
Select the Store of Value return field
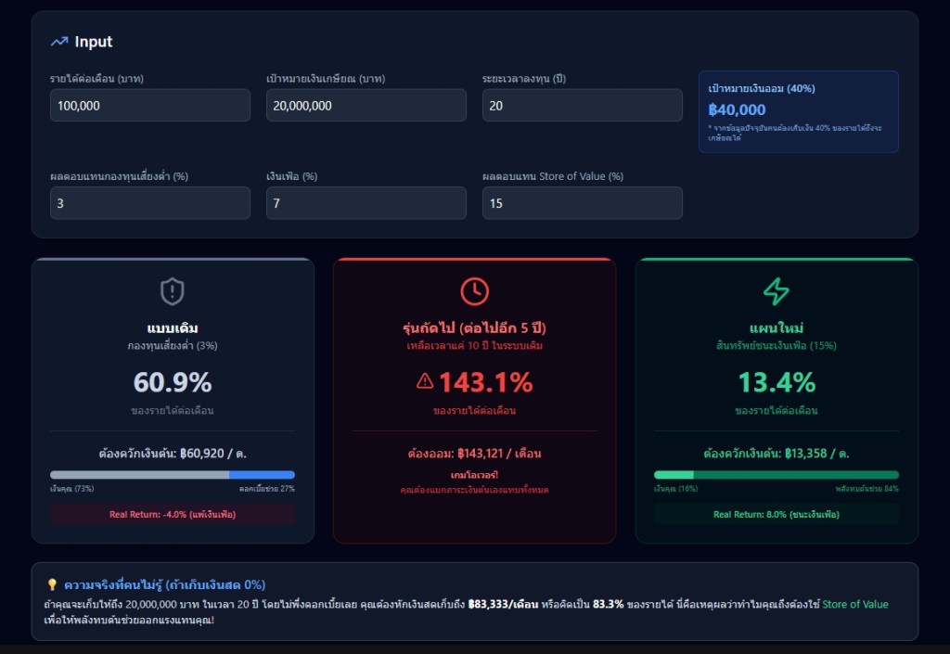(x=582, y=203)
